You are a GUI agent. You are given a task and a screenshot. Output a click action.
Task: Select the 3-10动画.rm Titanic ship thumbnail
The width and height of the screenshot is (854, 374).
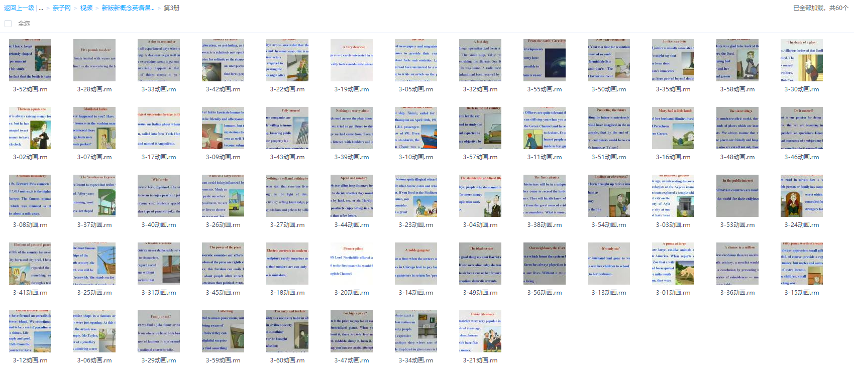(416, 128)
